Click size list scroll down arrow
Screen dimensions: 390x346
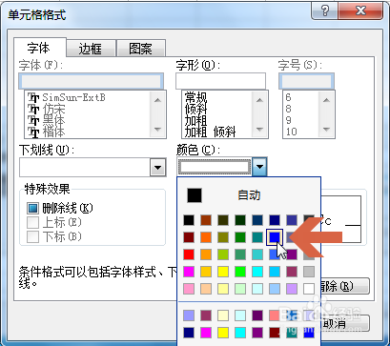coord(326,129)
